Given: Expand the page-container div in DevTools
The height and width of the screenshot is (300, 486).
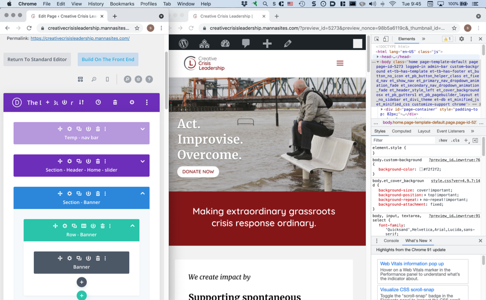Looking at the screenshot, I should pos(382,109).
